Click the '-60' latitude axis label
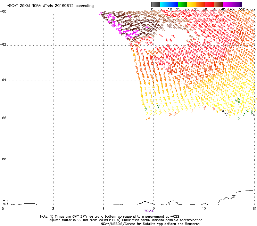257x226 pixels. [x=3, y=11]
